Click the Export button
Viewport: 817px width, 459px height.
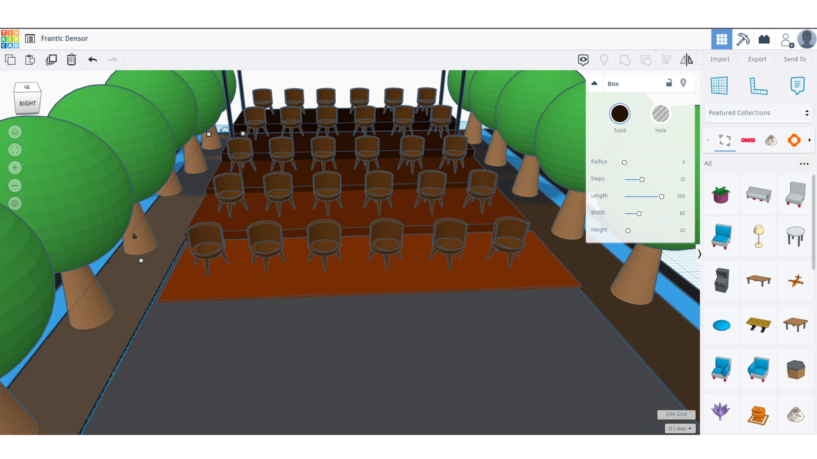click(757, 59)
